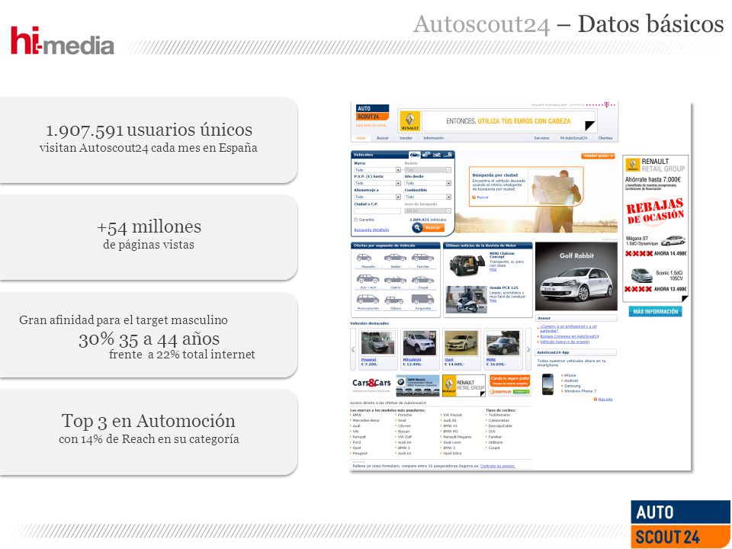Screen dimensions: 732x549
Task: Open the Mi AutoScout24 navigation tab
Action: pos(573,138)
